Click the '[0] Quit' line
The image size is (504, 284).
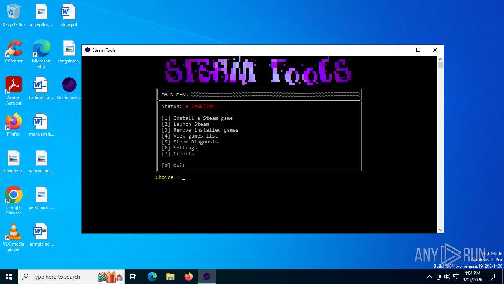point(173,166)
